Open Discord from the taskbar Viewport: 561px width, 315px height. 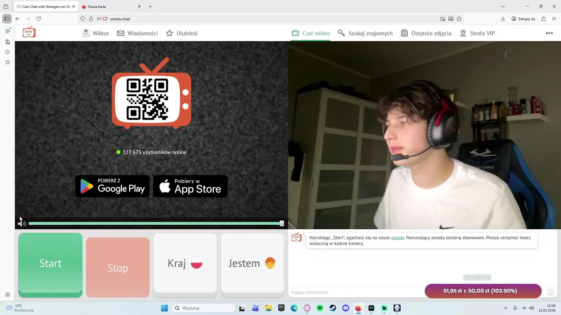tap(345, 308)
